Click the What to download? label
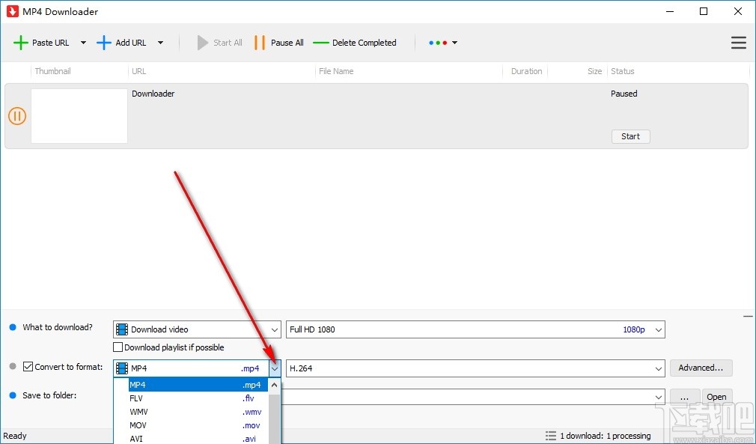The width and height of the screenshot is (756, 444). 58,327
